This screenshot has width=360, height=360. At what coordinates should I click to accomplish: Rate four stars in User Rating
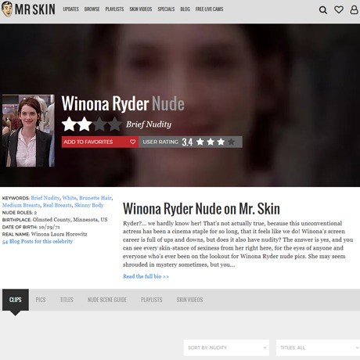[x=231, y=142]
